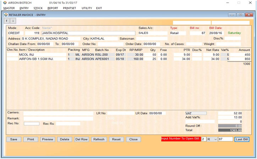Open the MASTER menu

coord(9,8)
